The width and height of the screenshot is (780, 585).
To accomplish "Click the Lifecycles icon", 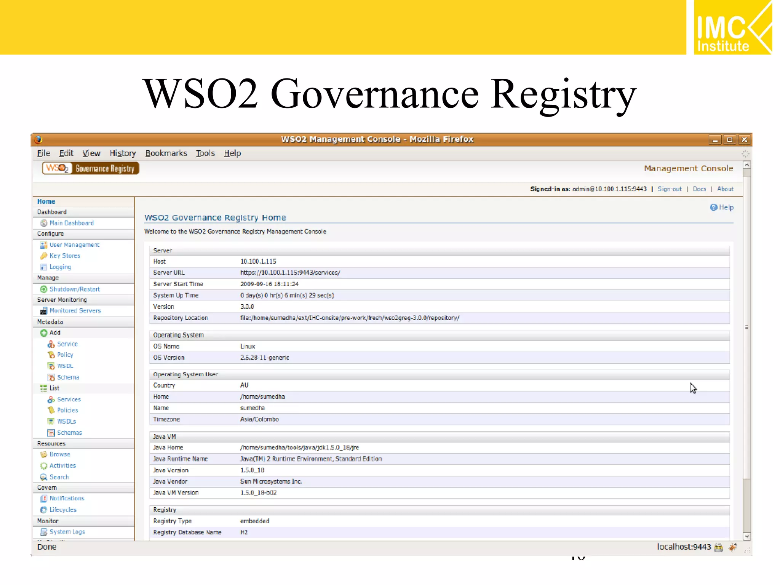I will coord(44,510).
